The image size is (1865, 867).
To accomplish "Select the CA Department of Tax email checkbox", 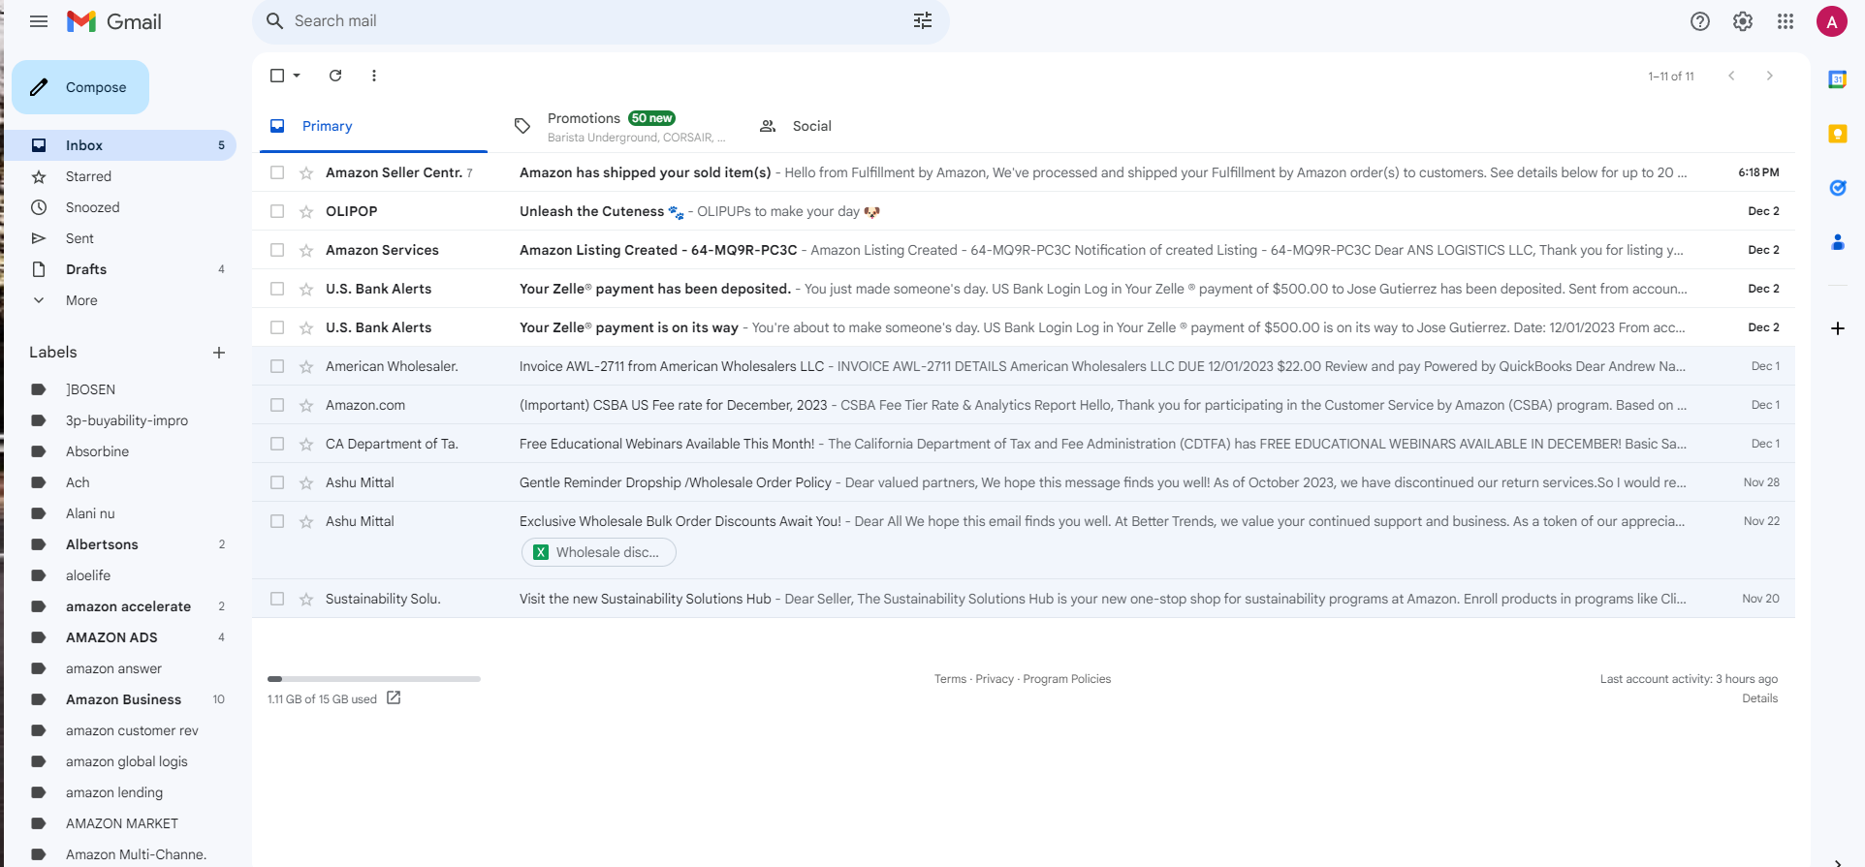I will click(x=277, y=444).
